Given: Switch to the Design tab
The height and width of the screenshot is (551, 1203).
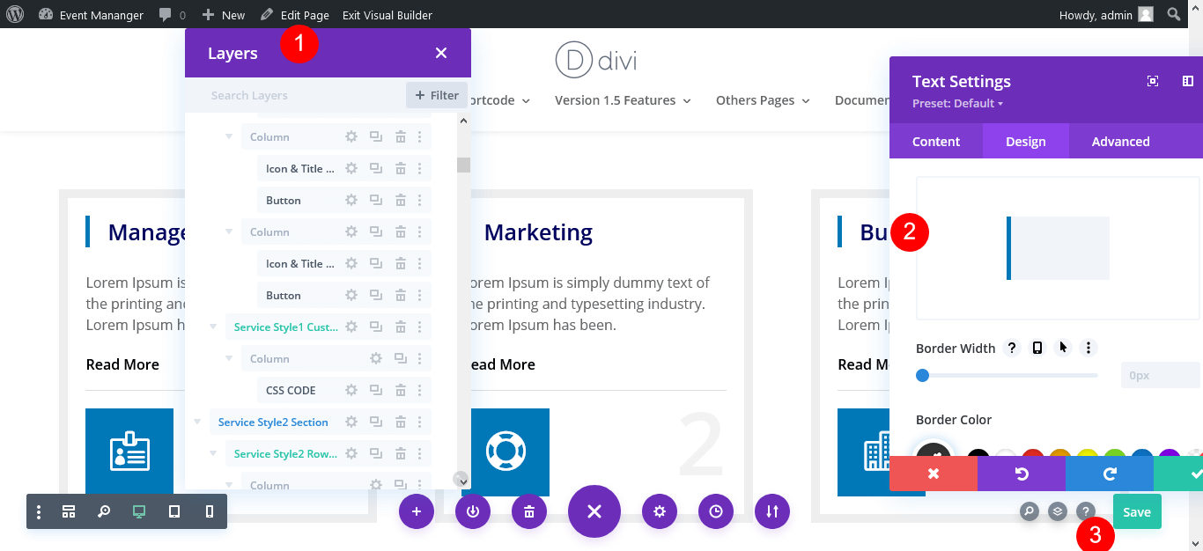Looking at the screenshot, I should (1026, 141).
